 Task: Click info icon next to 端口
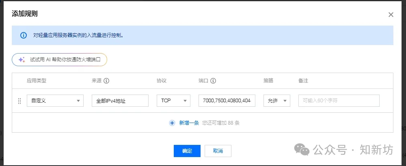[213, 81]
